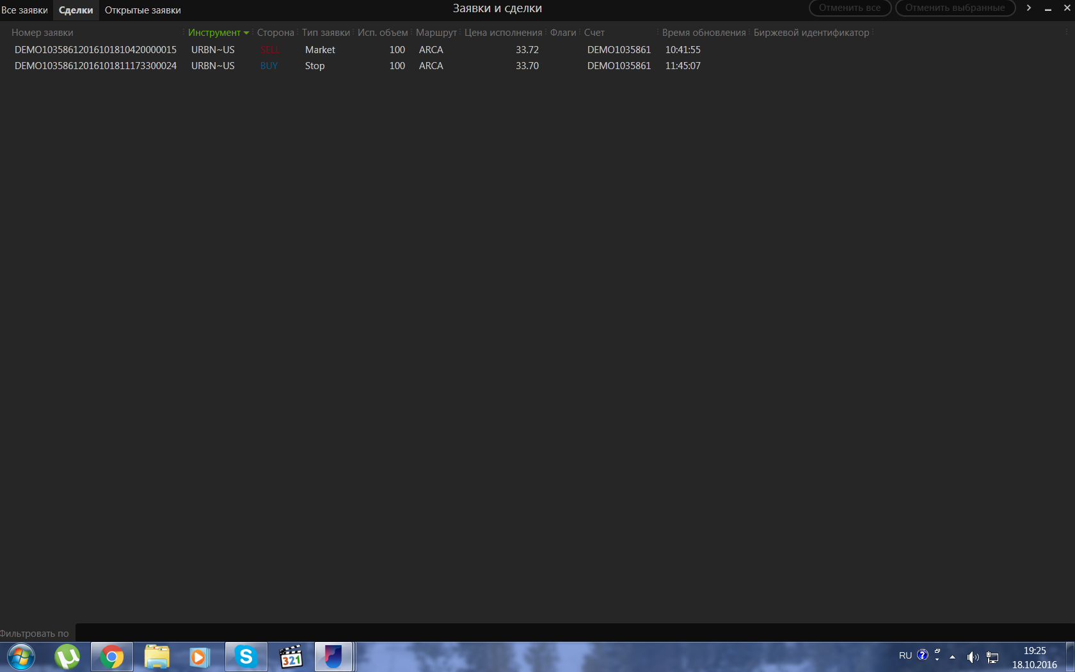
Task: Click execution price 33.72
Action: (x=527, y=50)
